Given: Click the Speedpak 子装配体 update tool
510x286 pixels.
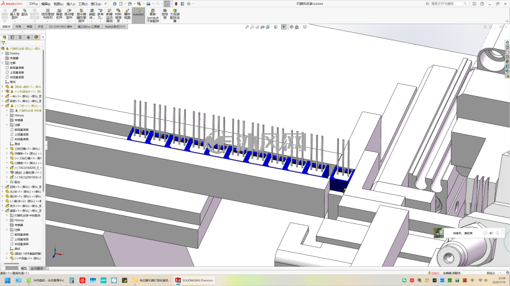Looking at the screenshot, I should [x=152, y=16].
